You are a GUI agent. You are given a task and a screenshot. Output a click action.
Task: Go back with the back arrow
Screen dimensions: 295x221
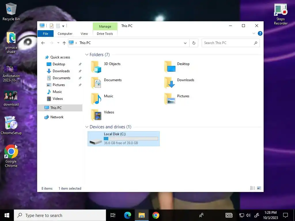point(43,43)
